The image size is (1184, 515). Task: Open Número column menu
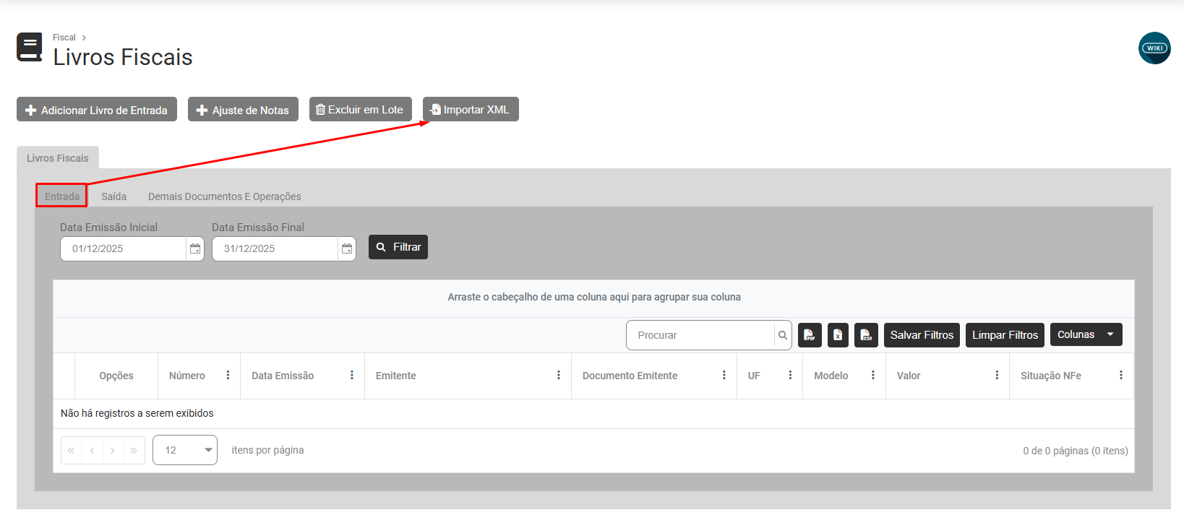228,376
